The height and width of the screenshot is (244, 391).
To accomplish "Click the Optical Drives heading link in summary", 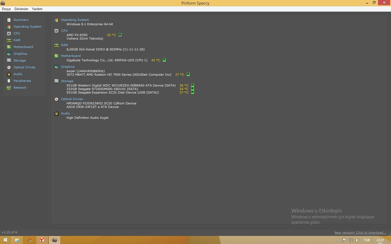I will pos(72,99).
